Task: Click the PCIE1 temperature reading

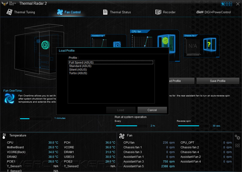Action: 53,162
